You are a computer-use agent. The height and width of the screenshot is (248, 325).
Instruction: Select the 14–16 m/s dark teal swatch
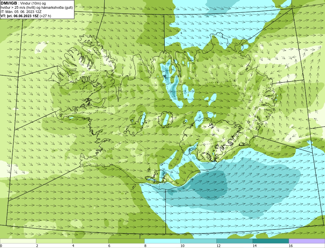pyautogui.click(x=270, y=241)
